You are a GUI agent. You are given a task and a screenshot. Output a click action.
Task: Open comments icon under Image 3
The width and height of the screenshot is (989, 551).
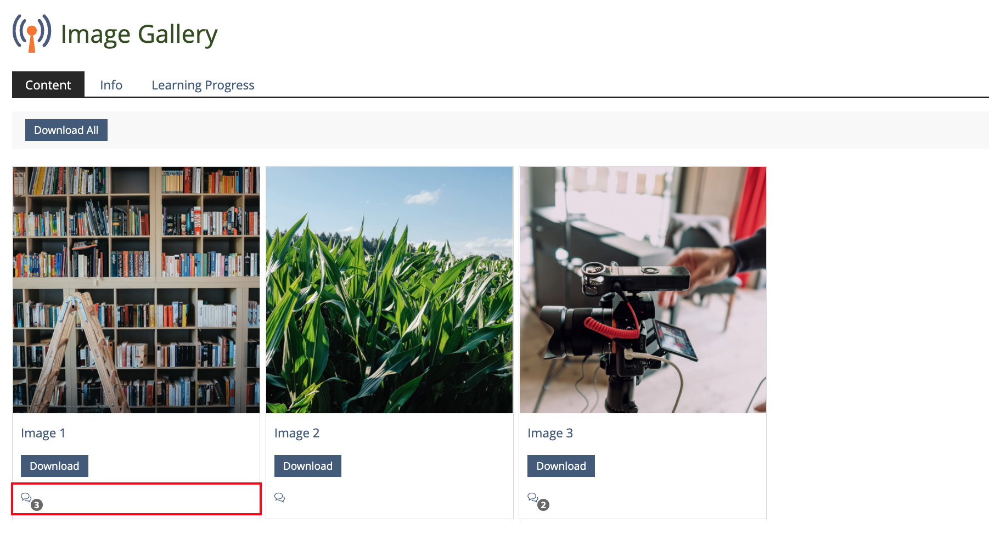(x=532, y=497)
